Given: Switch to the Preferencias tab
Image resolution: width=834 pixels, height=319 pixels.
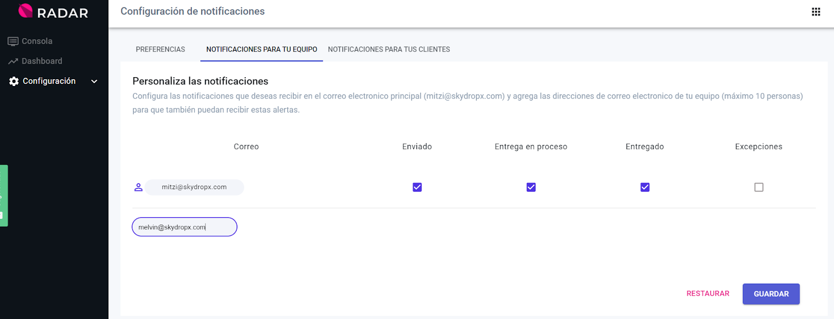Looking at the screenshot, I should point(160,50).
